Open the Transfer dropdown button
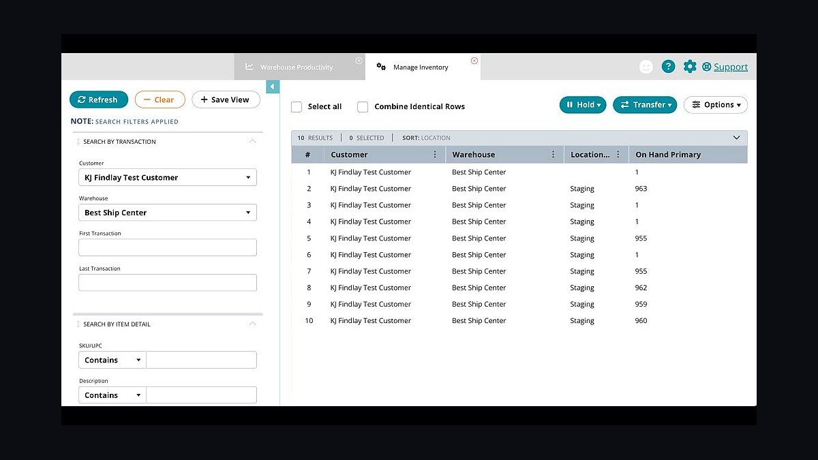 [x=645, y=105]
